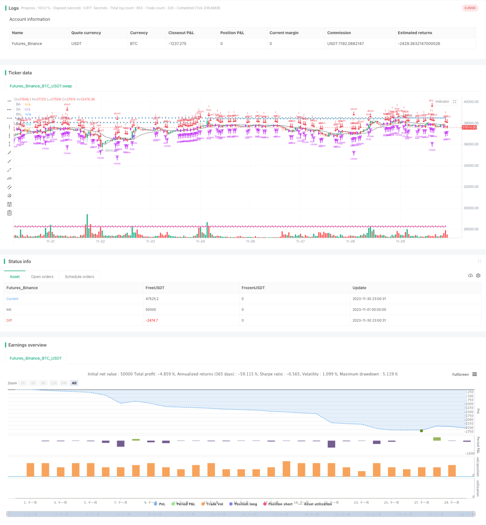Click the Bts indicator legend label

pos(19,114)
